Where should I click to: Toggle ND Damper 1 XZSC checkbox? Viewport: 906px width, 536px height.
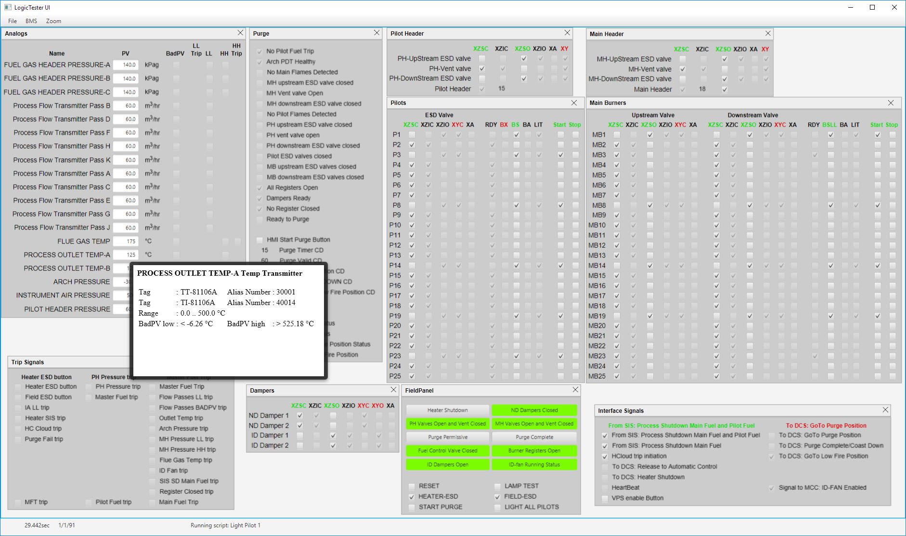(x=300, y=415)
